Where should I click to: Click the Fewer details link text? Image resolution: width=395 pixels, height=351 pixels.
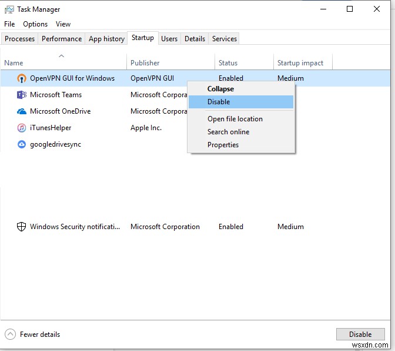pyautogui.click(x=40, y=335)
